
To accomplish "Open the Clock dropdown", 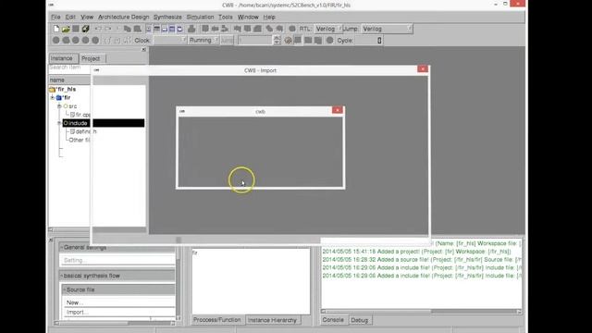I will [170, 40].
